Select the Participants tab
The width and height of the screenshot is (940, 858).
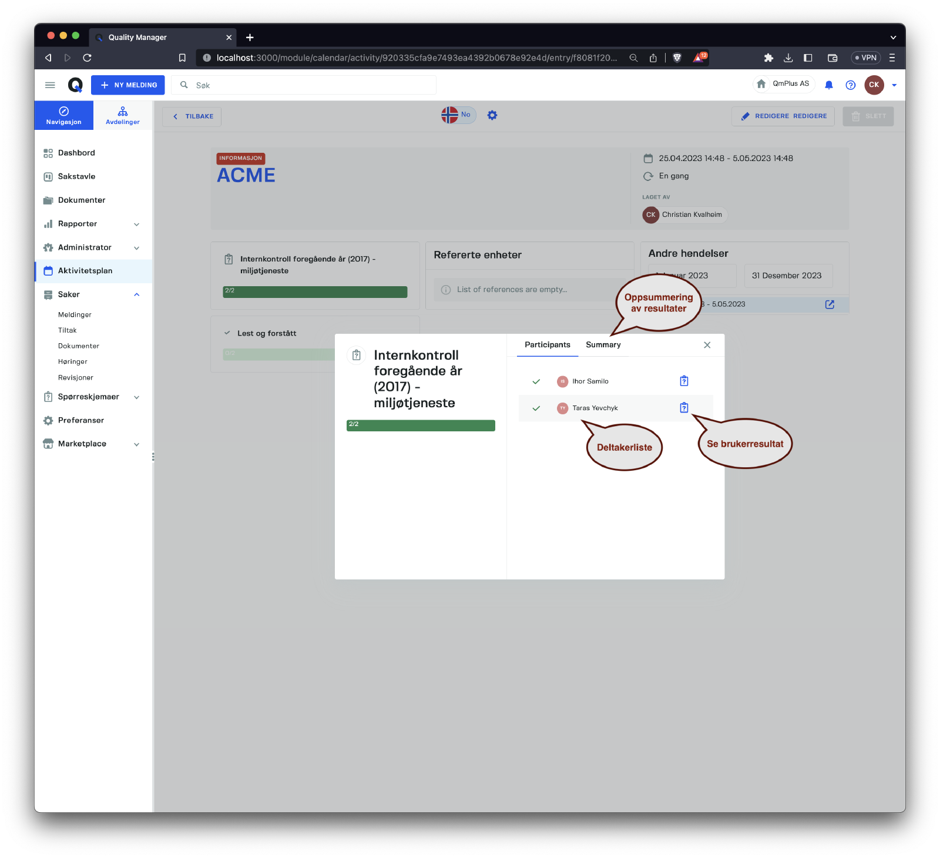point(547,345)
